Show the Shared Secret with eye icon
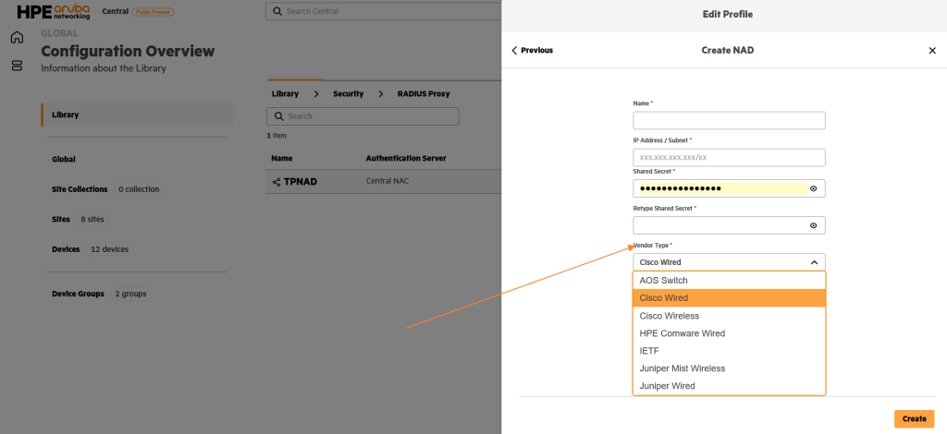The height and width of the screenshot is (434, 947). (x=813, y=188)
